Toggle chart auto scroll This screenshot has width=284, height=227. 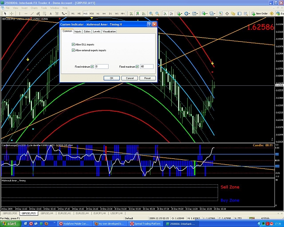pyautogui.click(x=165, y=14)
